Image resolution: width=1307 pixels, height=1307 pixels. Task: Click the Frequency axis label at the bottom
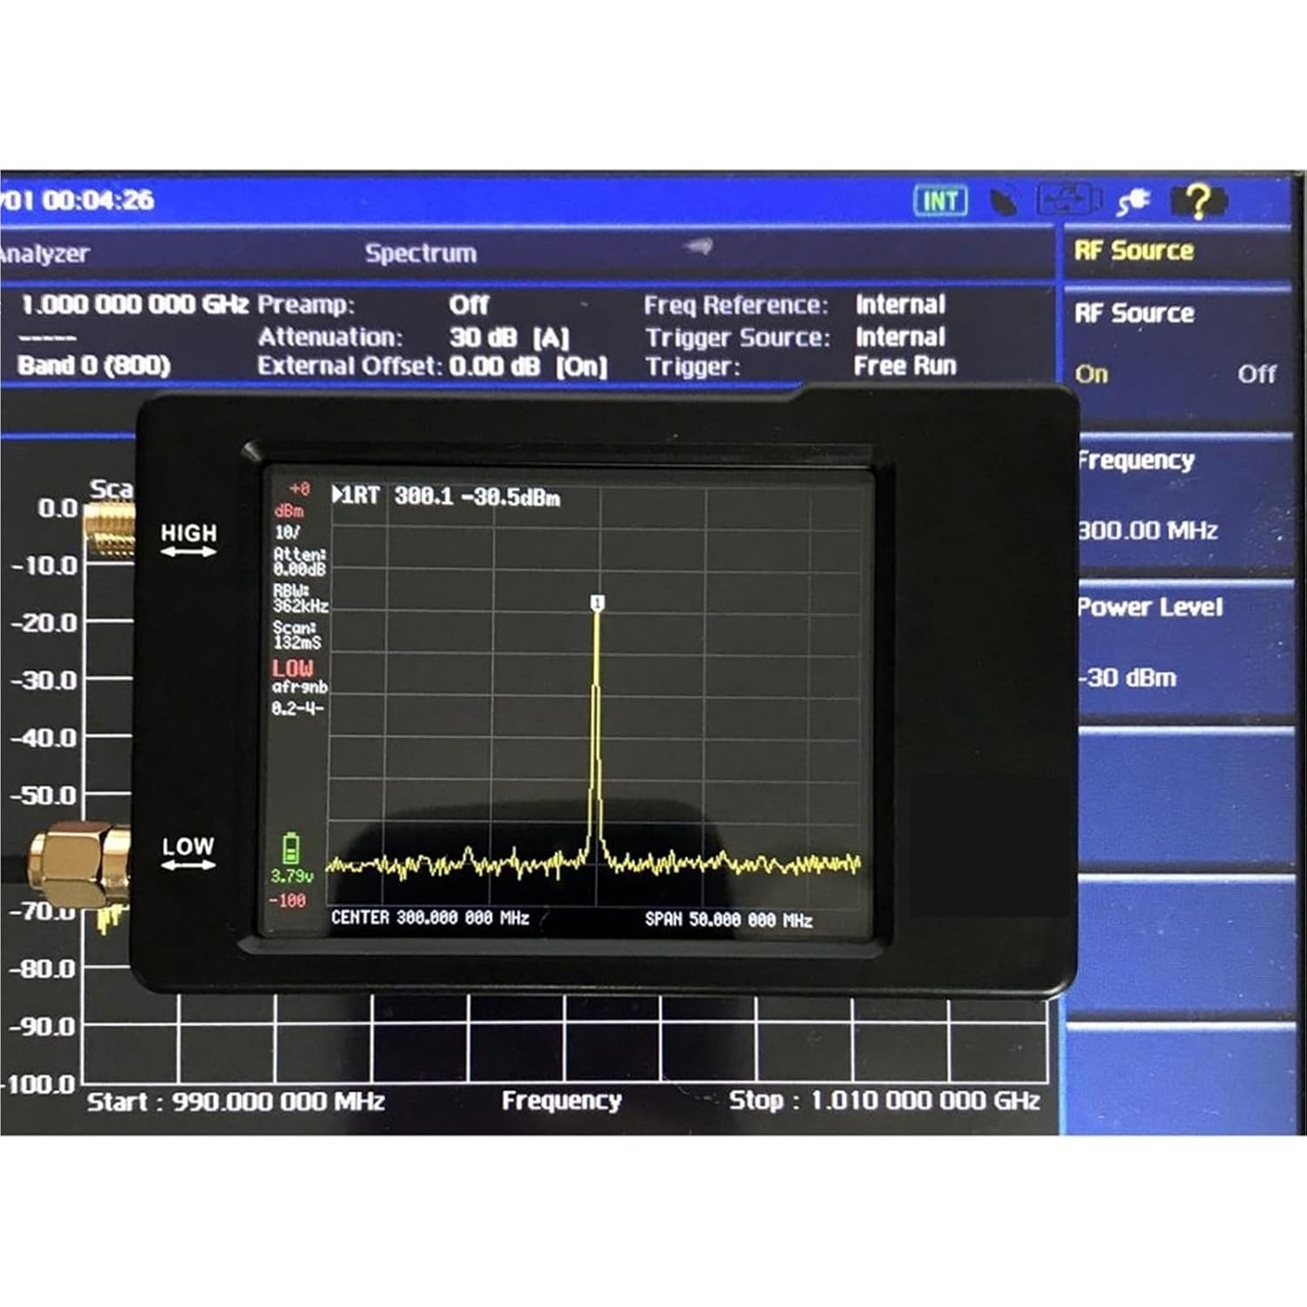click(561, 1100)
